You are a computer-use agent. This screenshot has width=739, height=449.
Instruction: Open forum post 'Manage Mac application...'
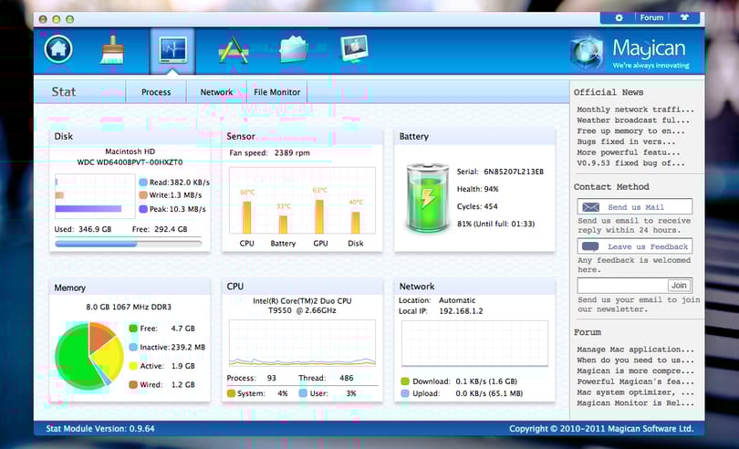[x=635, y=350]
